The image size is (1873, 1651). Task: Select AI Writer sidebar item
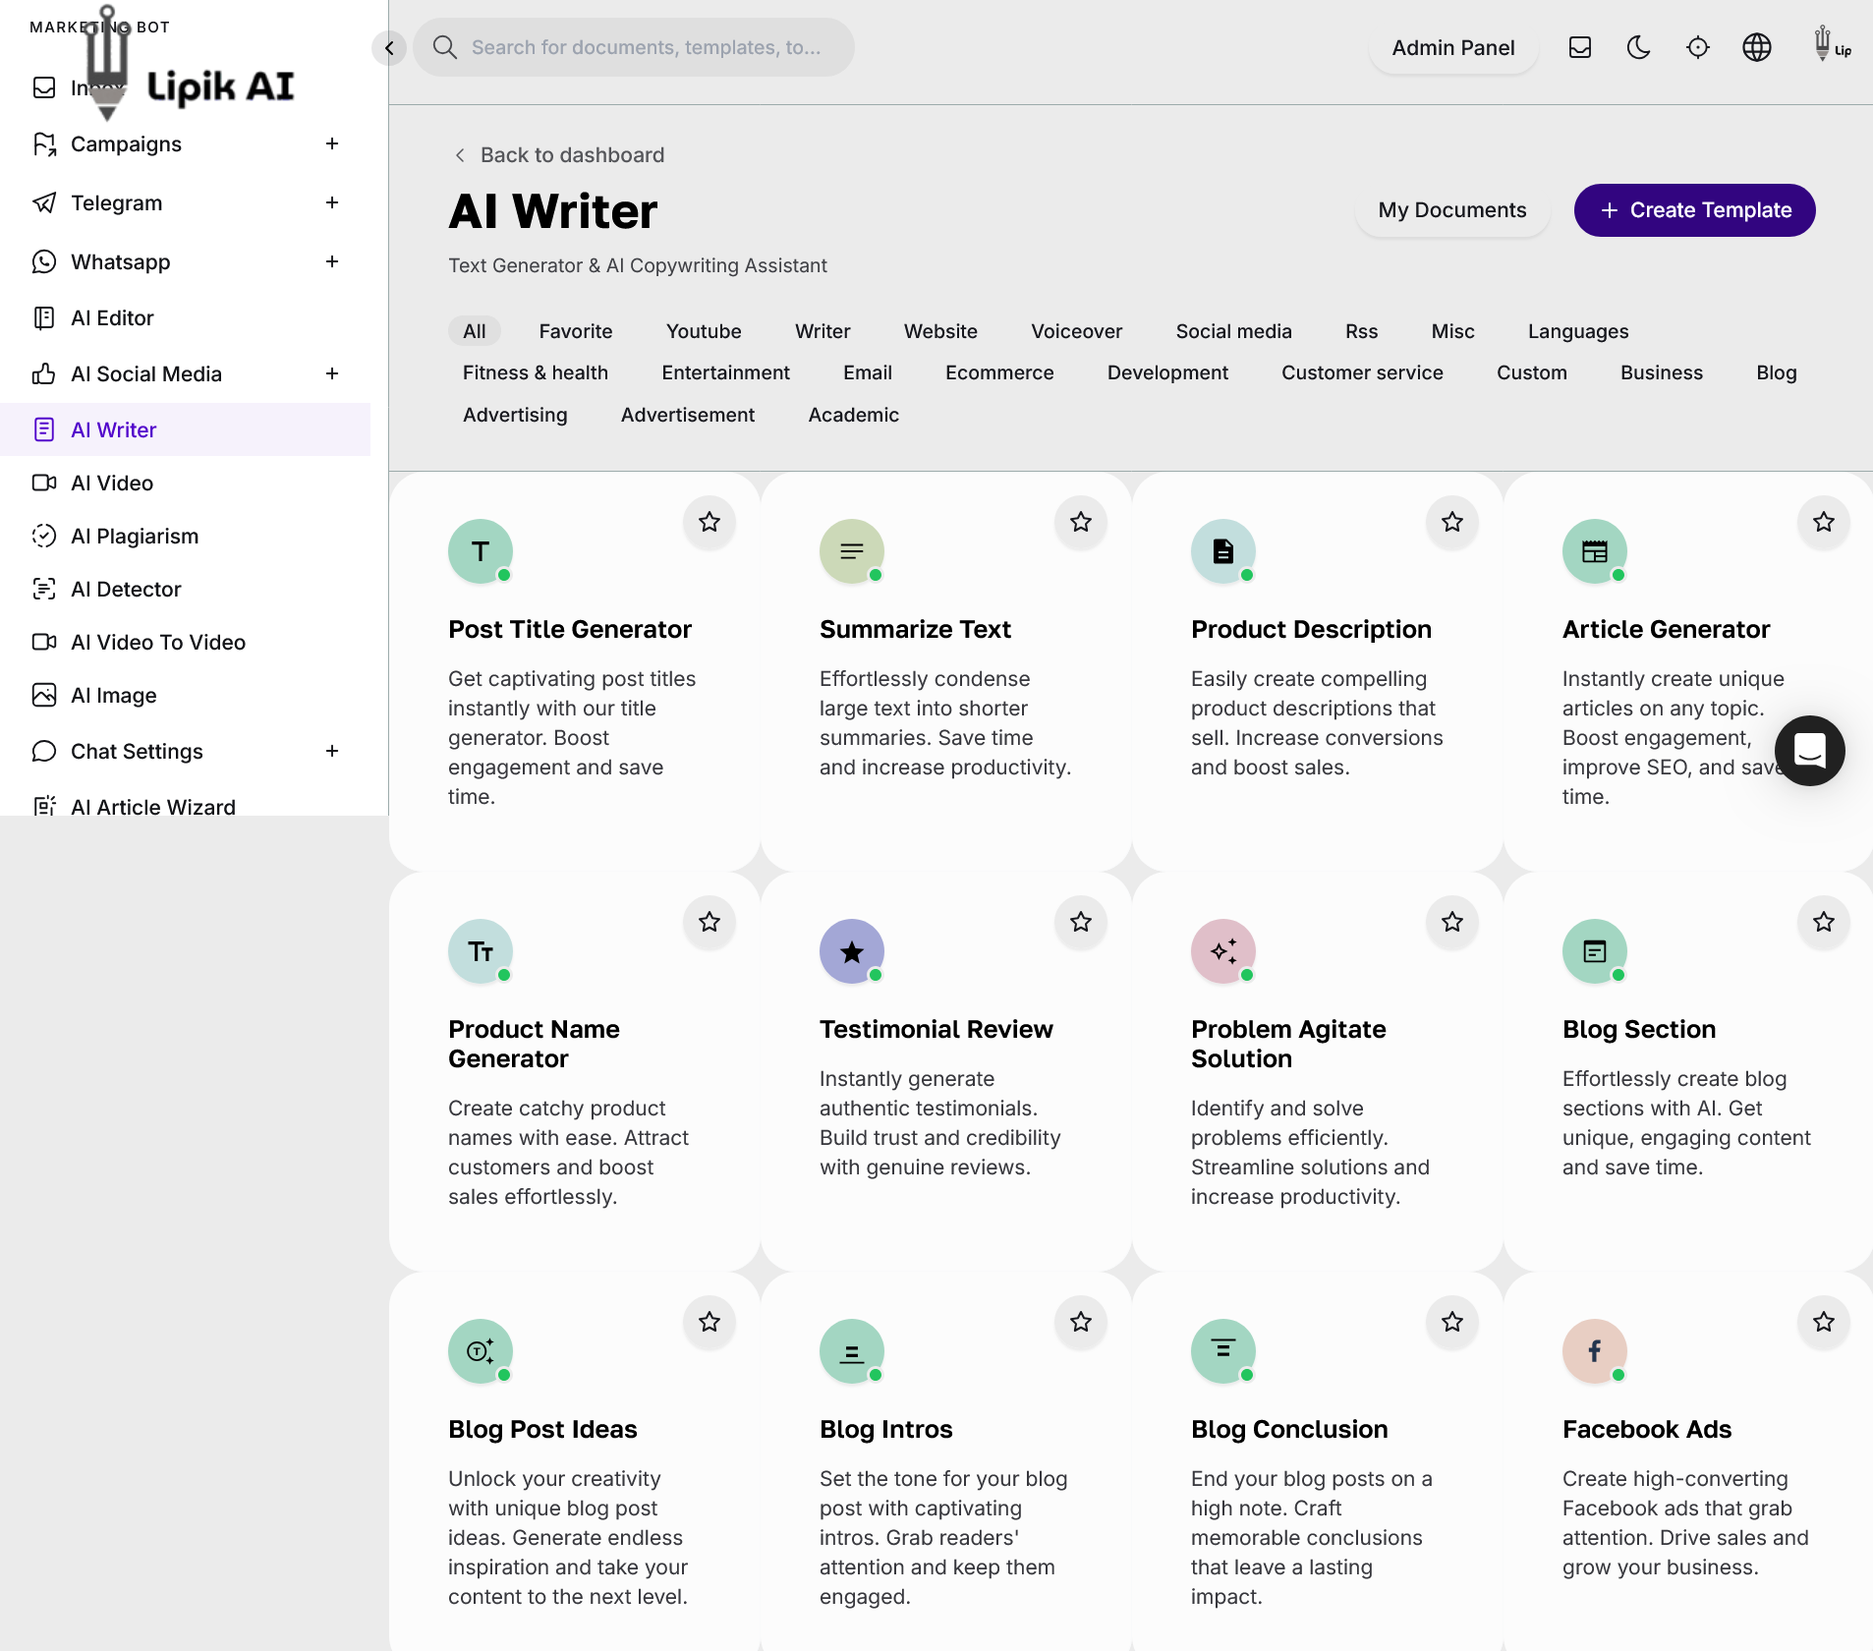186,429
